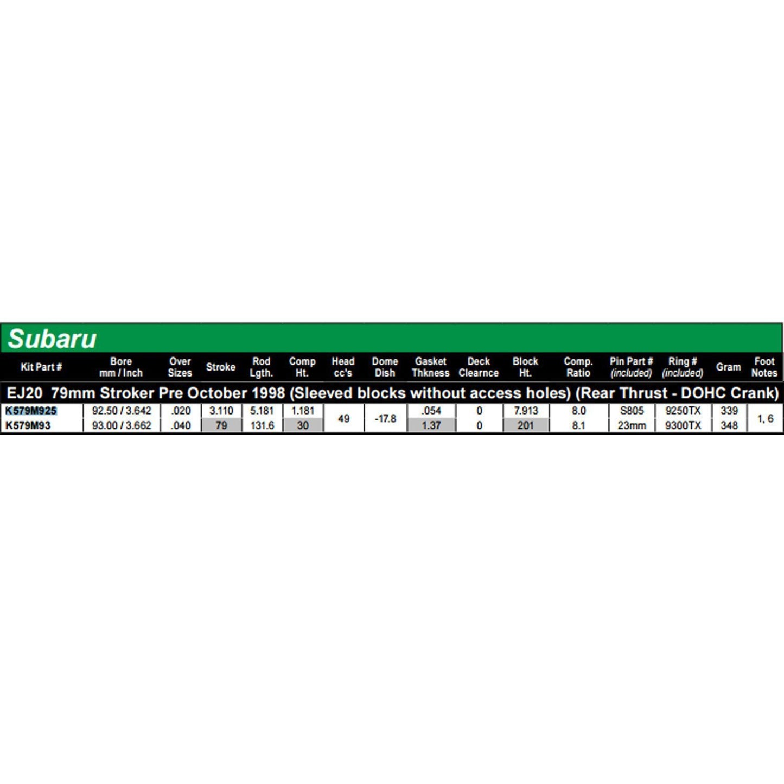Click compression ratio value 8.1
The height and width of the screenshot is (784, 784).
[x=579, y=426]
